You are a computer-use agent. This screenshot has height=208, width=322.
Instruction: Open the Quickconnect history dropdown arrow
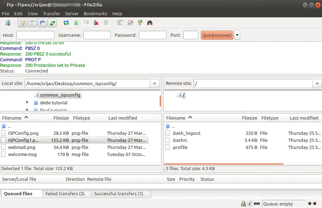pyautogui.click(x=237, y=35)
